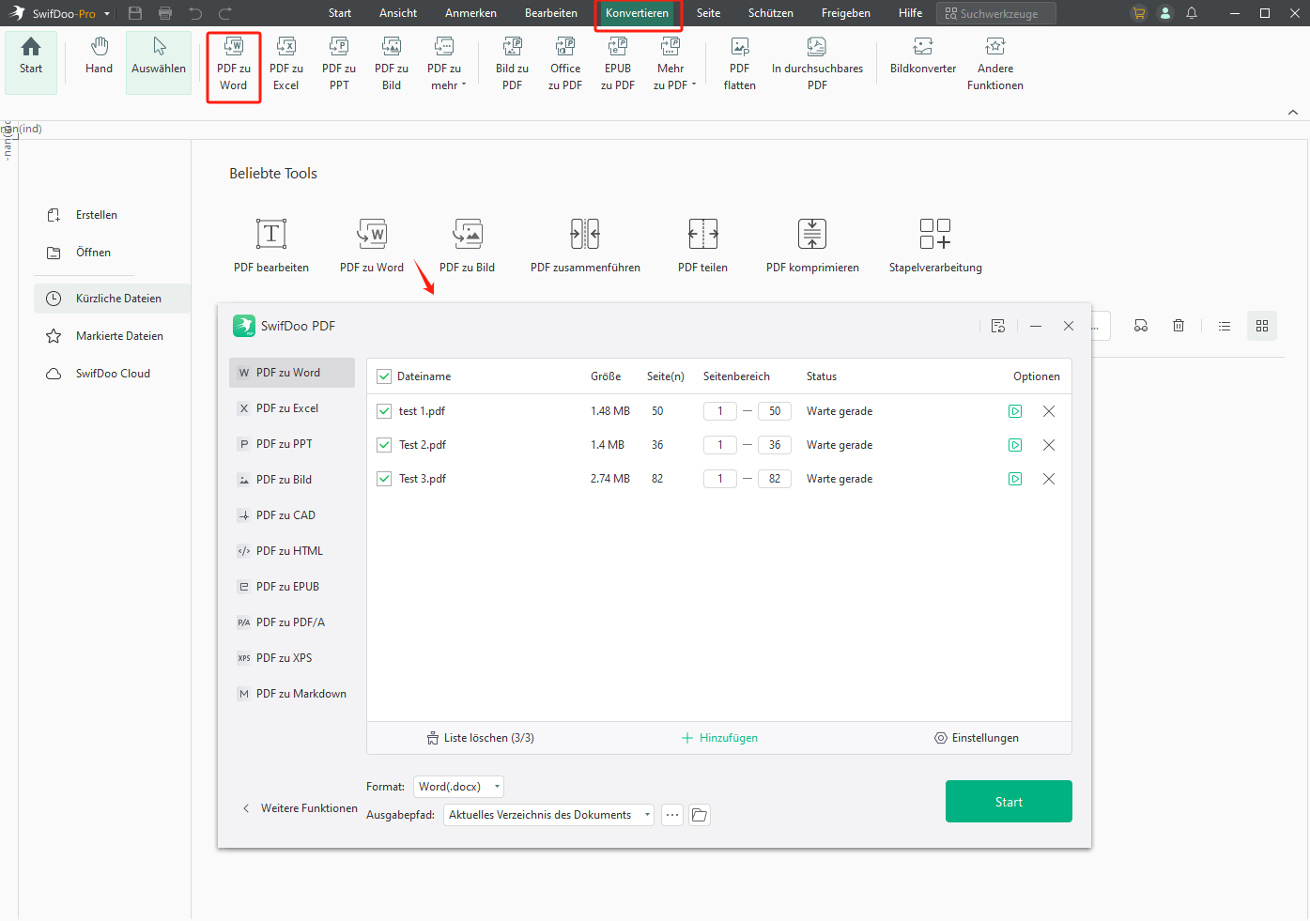Uncheck the test 1.pdf checkbox
Screen dimensions: 1310x921
[x=383, y=411]
